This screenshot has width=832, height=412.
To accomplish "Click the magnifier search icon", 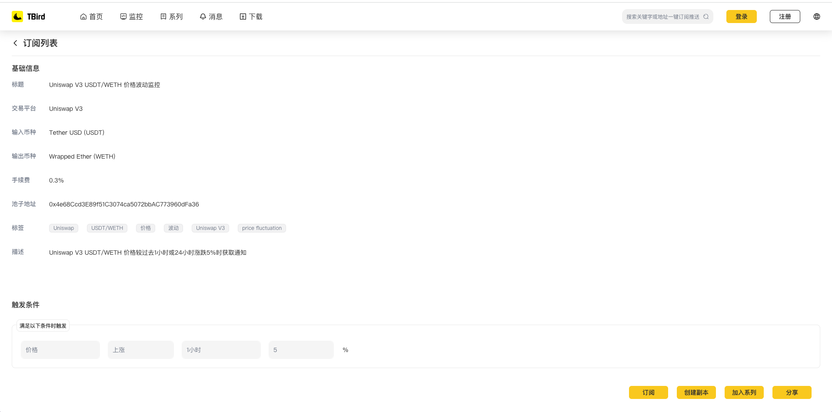I will pyautogui.click(x=706, y=17).
